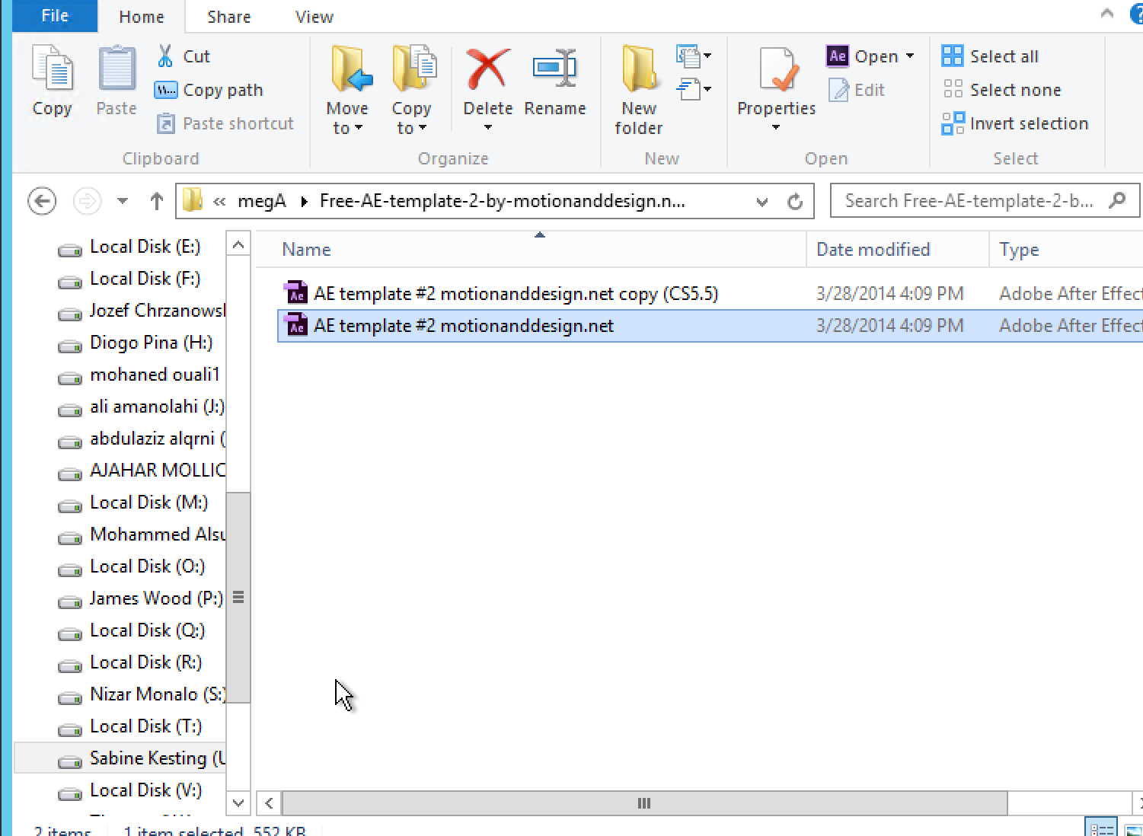Open file with After Effects Open button
1143x836 pixels.
(864, 56)
